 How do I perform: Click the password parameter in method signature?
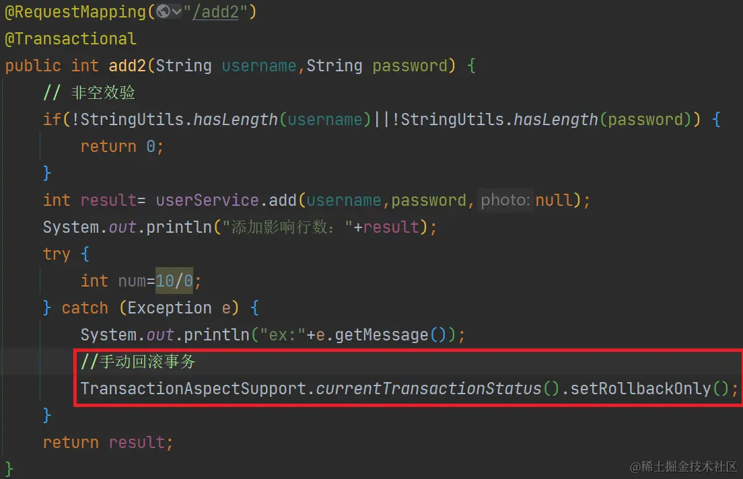pyautogui.click(x=409, y=65)
